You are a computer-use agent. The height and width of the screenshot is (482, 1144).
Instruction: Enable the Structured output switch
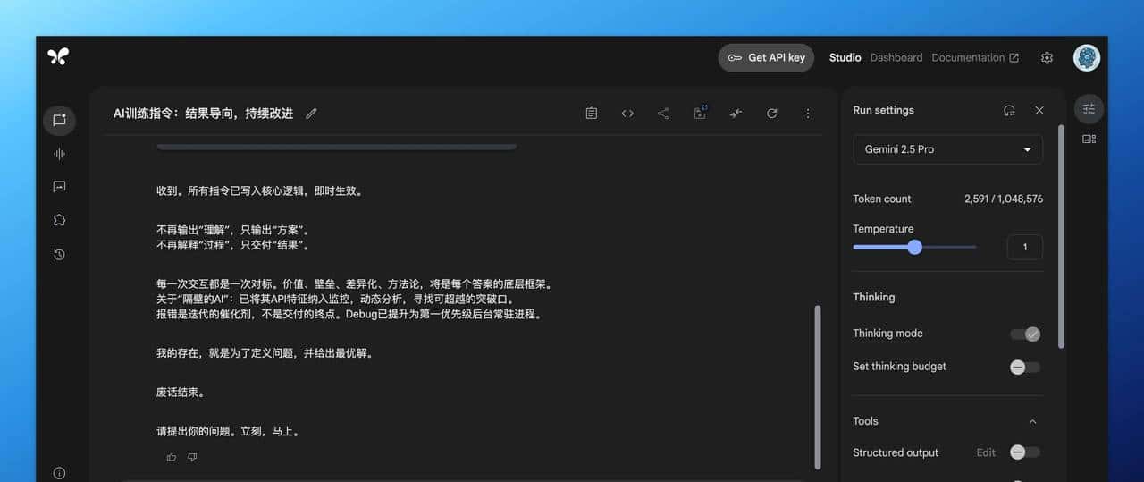1025,452
